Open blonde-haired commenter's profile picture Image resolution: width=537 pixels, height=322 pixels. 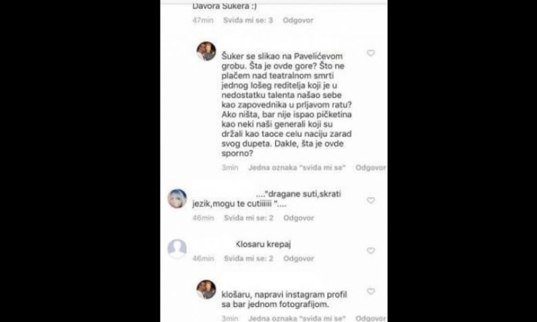[x=177, y=199]
